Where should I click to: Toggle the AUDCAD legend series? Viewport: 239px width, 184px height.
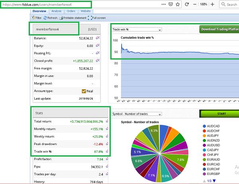point(205,125)
